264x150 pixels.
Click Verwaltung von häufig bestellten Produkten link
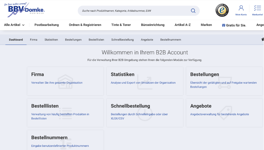coord(60,116)
